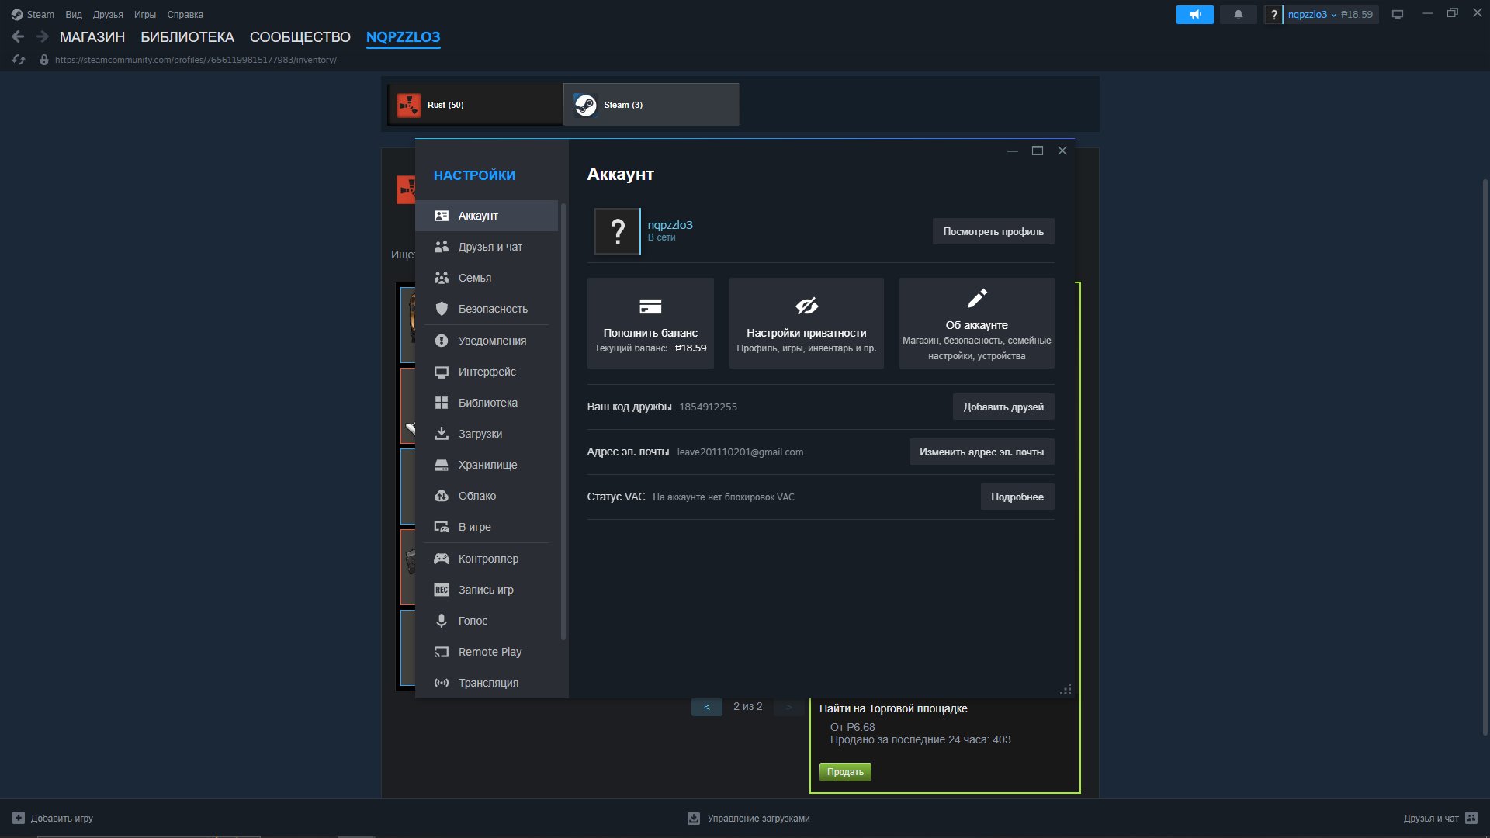Screen dimensions: 1490x838
Task: Reload the page with the refresh icon
Action: point(19,60)
